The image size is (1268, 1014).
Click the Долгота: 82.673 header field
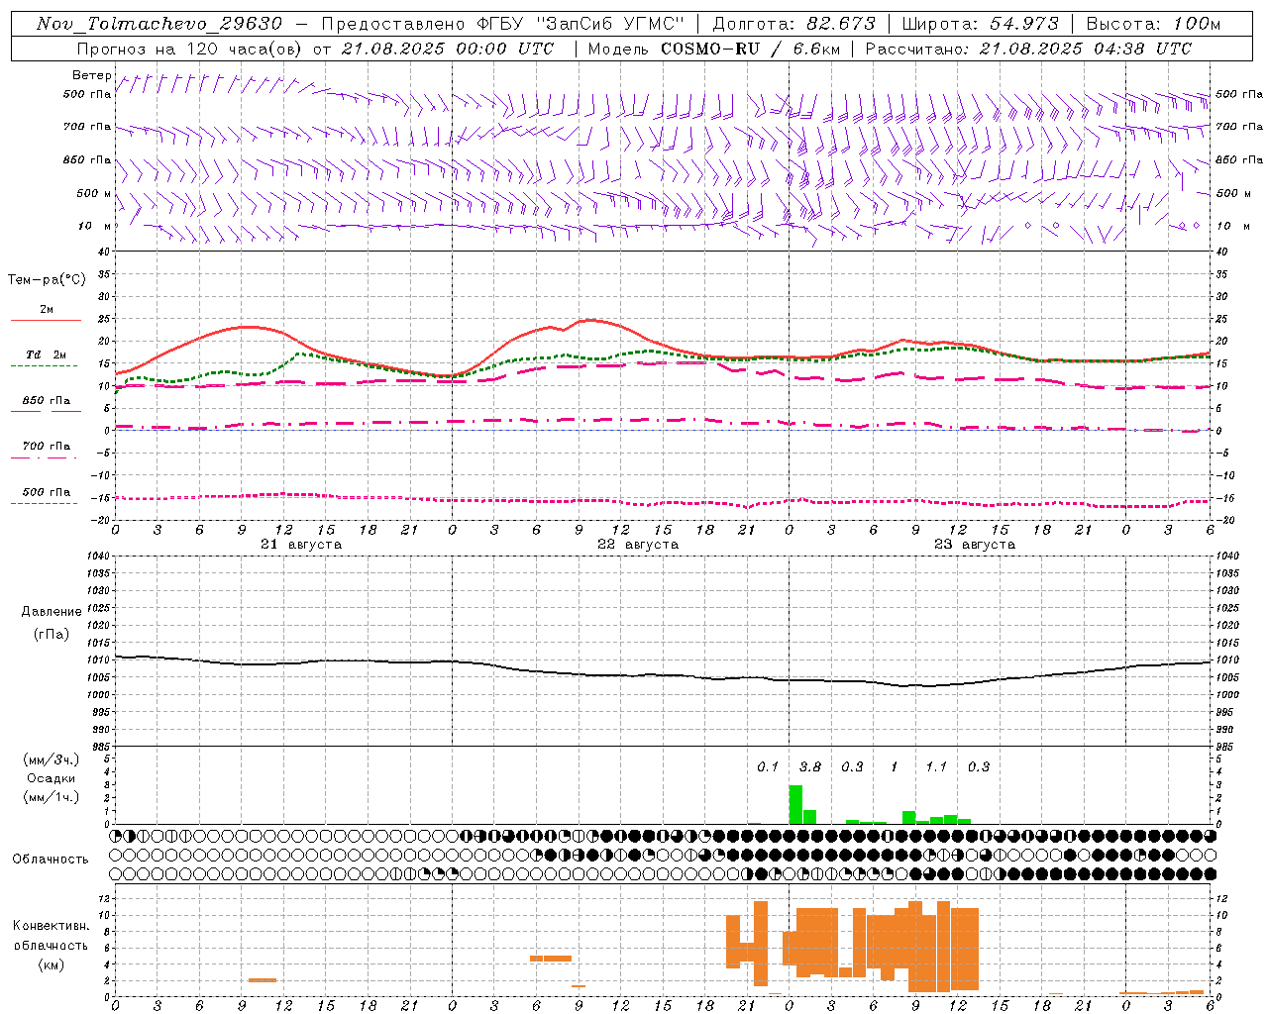[x=794, y=24]
